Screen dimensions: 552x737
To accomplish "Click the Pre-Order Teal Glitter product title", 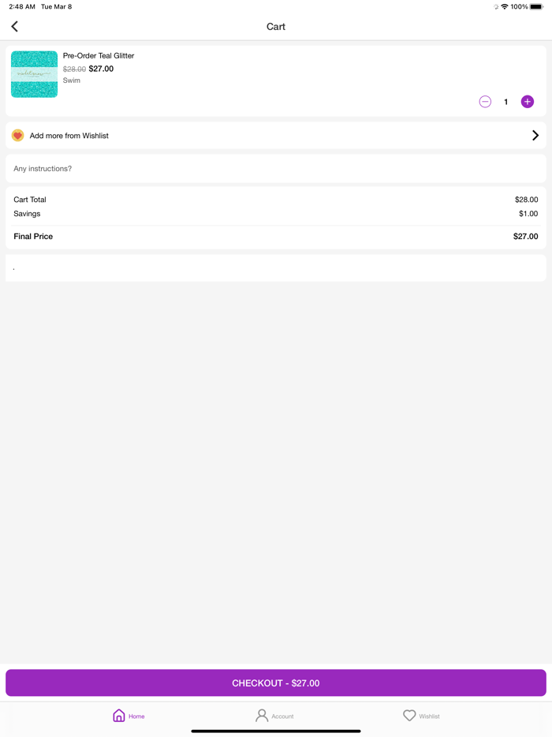I will (99, 56).
